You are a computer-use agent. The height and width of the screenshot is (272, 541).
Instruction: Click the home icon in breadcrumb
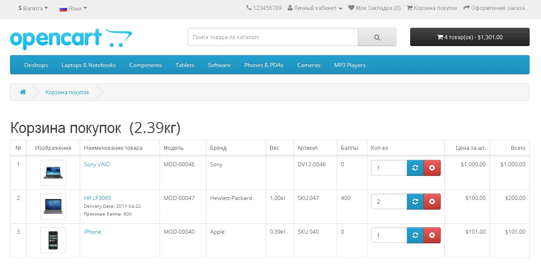[x=23, y=92]
